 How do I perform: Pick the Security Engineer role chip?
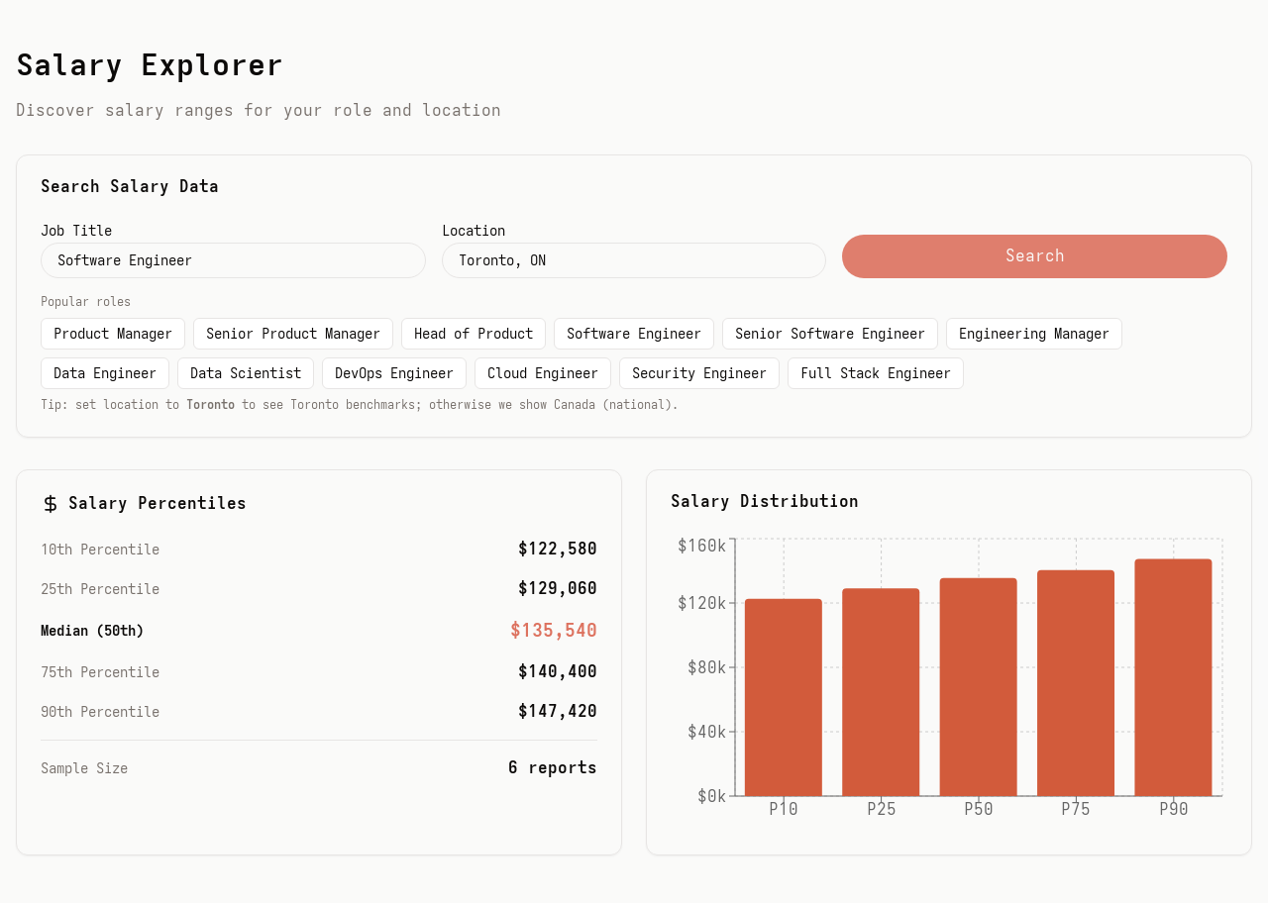pyautogui.click(x=699, y=373)
